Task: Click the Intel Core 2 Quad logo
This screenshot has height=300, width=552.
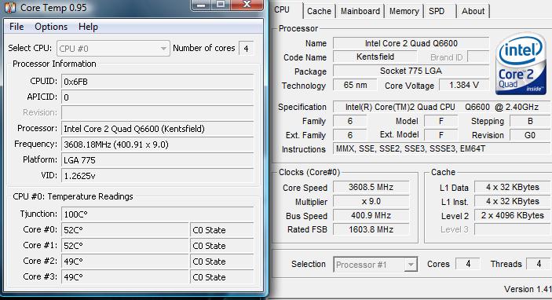Action: coord(521,64)
